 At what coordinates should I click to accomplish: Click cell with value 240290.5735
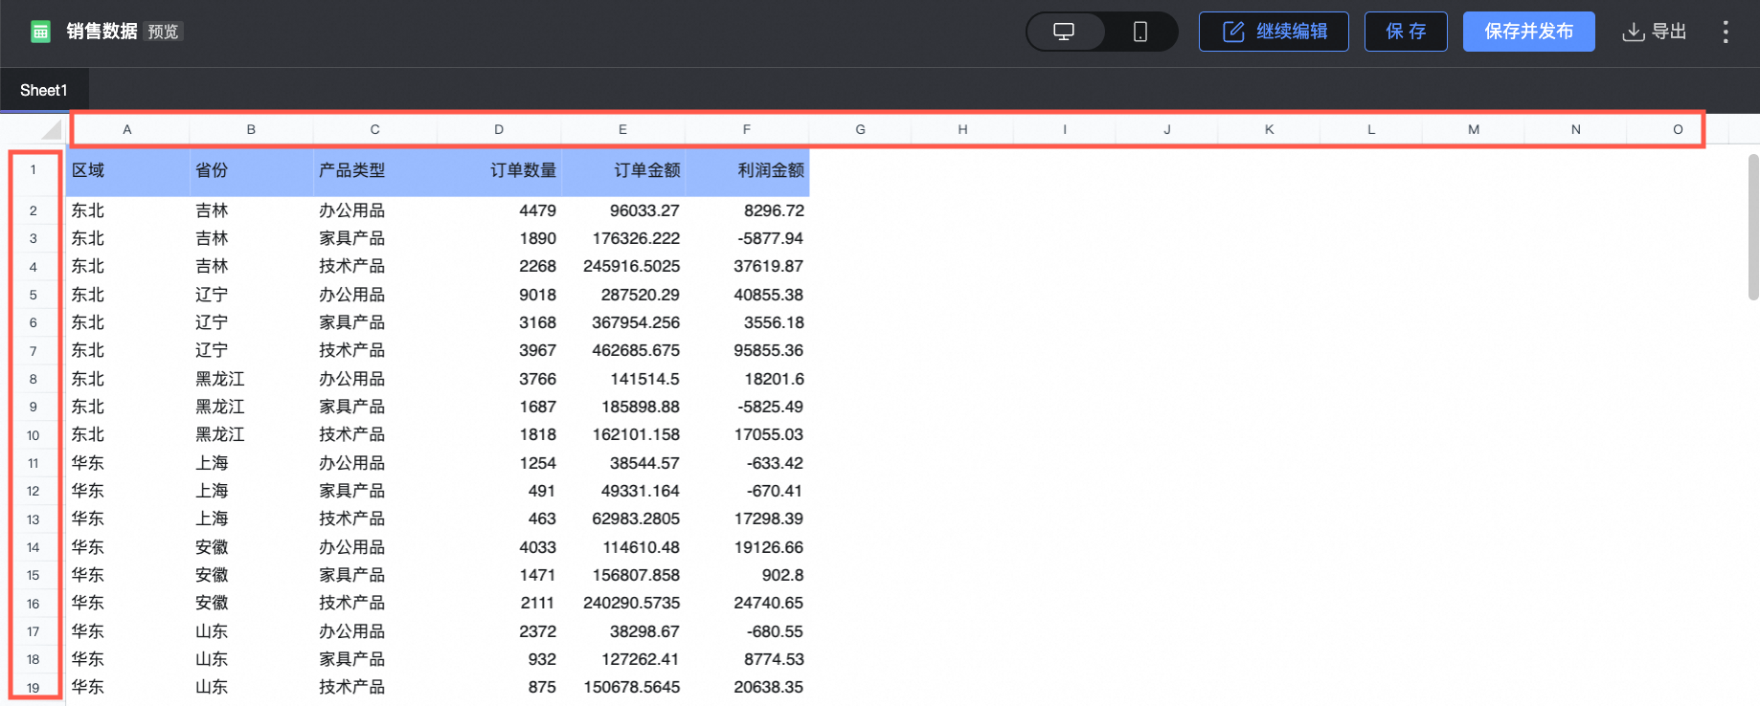pos(622,603)
